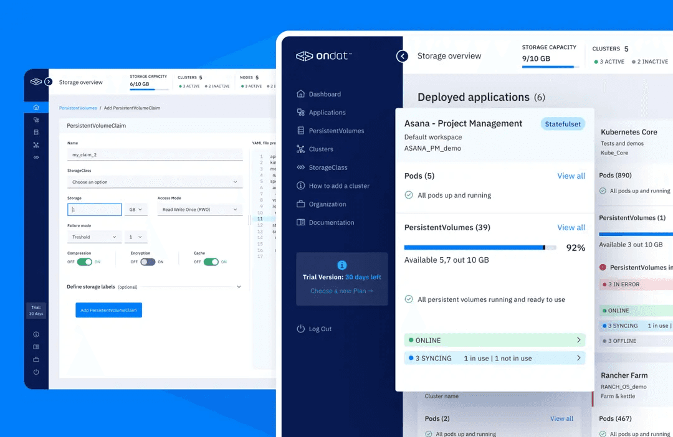This screenshot has height=437, width=673.
Task: Click the Kubernetes Core card title
Action: point(629,132)
